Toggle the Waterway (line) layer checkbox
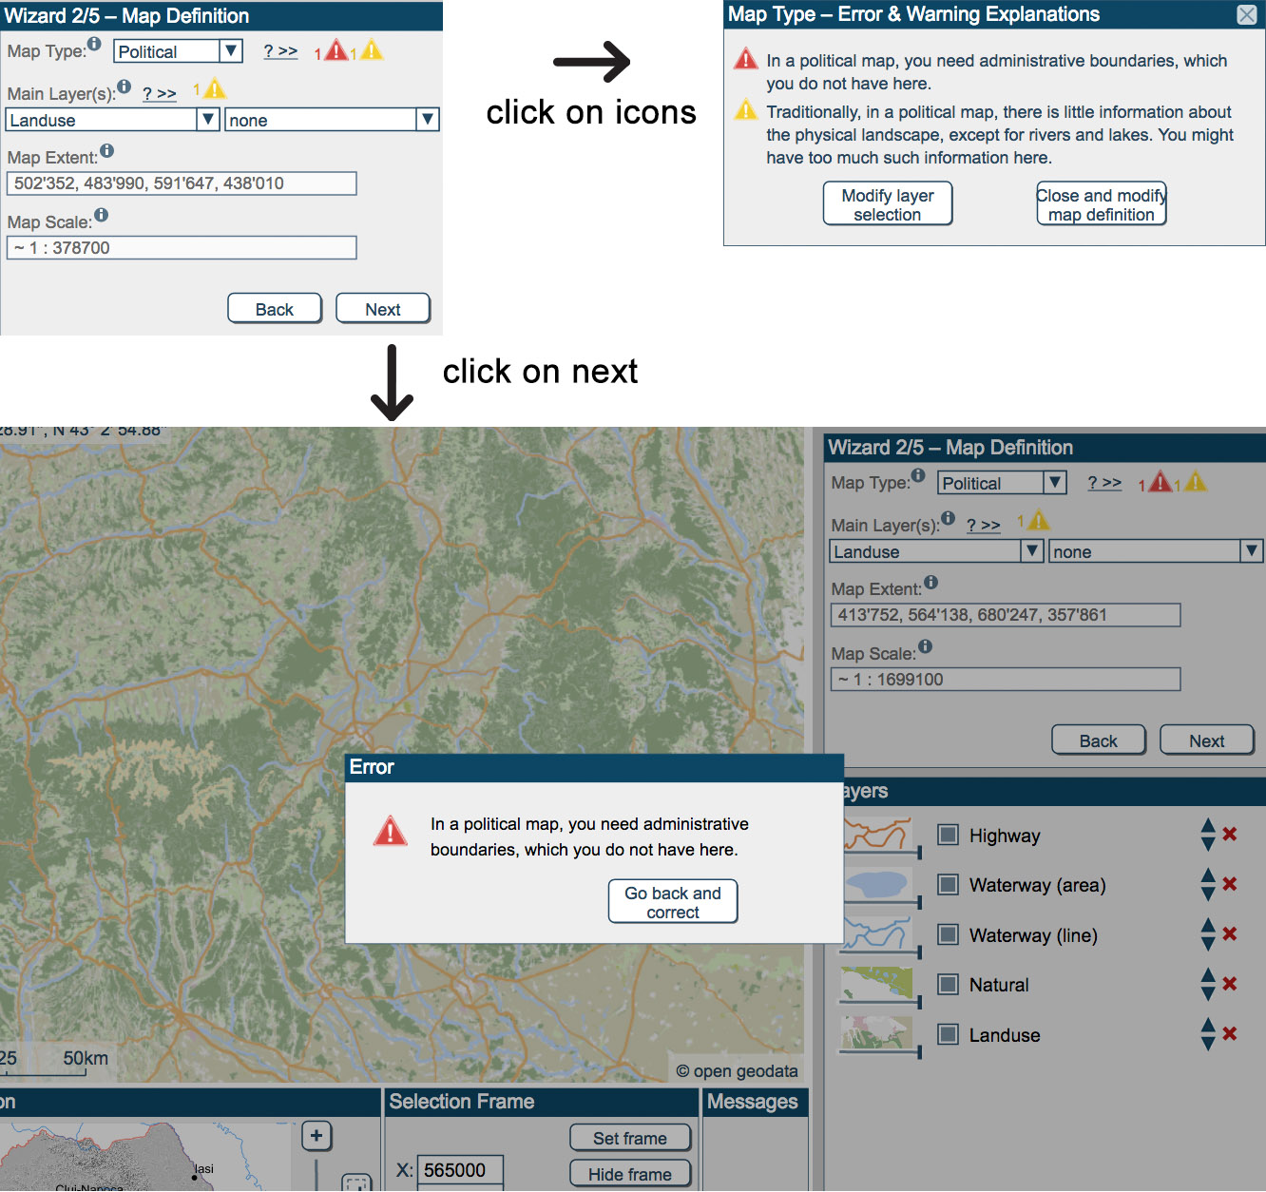Image resolution: width=1266 pixels, height=1192 pixels. (x=948, y=934)
